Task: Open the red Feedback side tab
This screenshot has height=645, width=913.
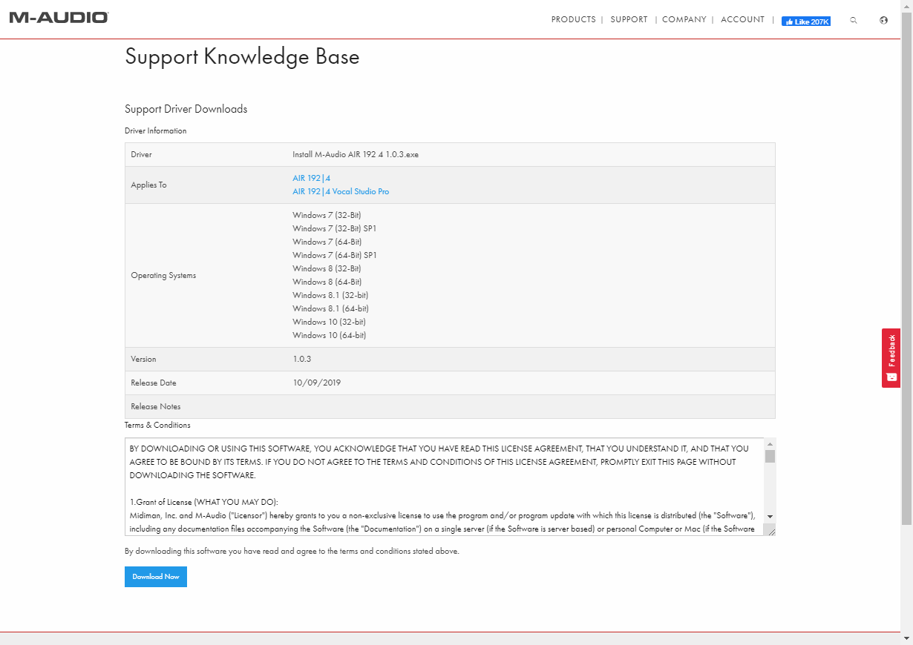Action: 891,357
